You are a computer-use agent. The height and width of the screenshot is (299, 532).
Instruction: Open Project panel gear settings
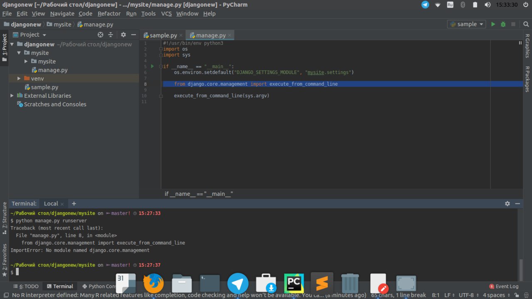pos(123,35)
